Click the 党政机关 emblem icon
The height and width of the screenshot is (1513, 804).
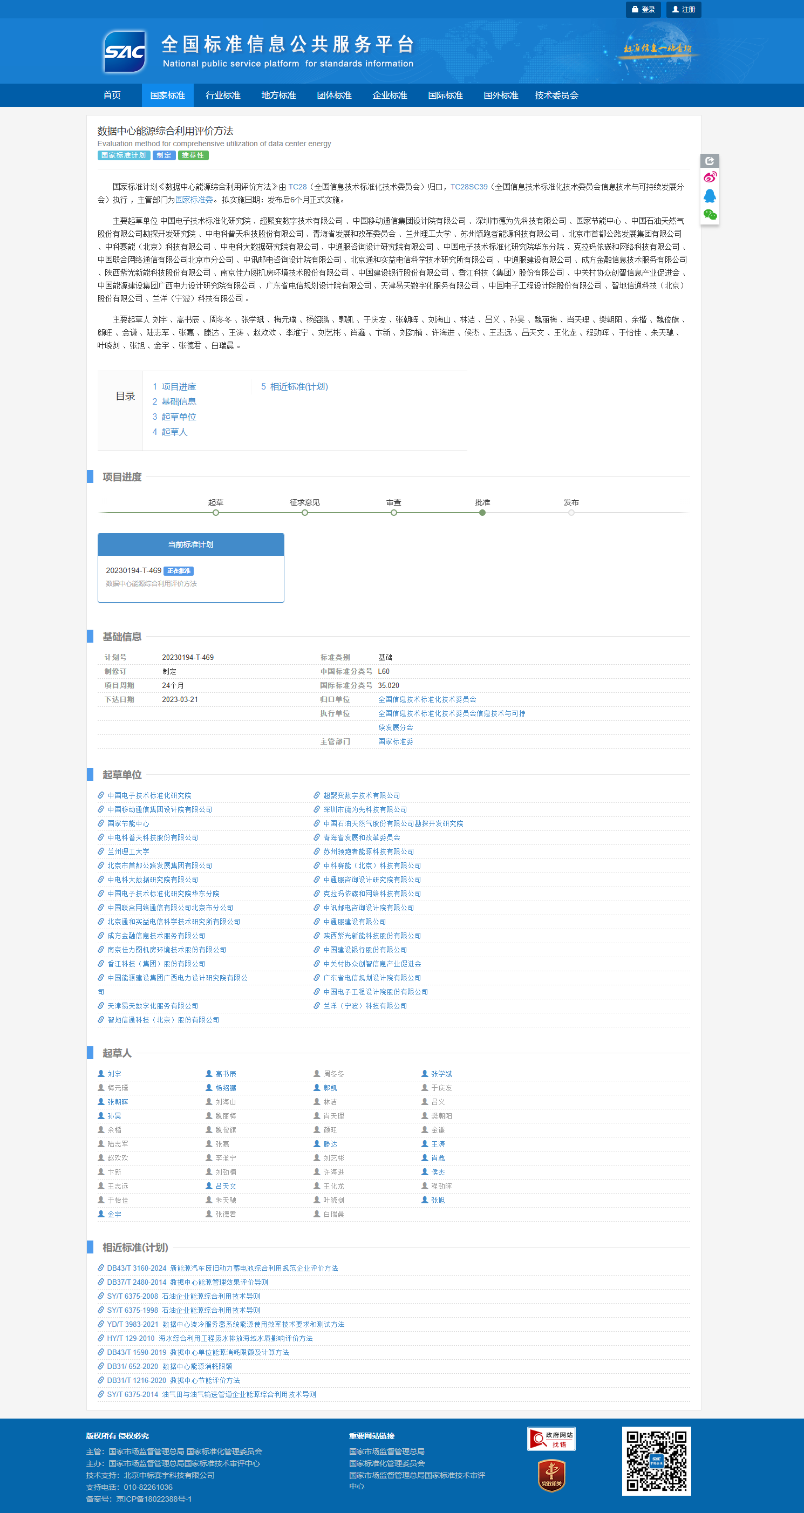tap(551, 1475)
